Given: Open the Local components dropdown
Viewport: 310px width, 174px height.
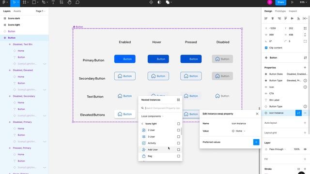Looking at the screenshot, I should coord(152,116).
